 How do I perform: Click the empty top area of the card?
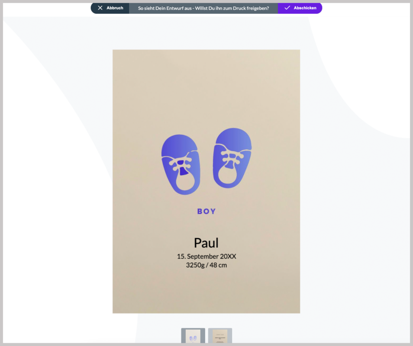tap(206, 86)
